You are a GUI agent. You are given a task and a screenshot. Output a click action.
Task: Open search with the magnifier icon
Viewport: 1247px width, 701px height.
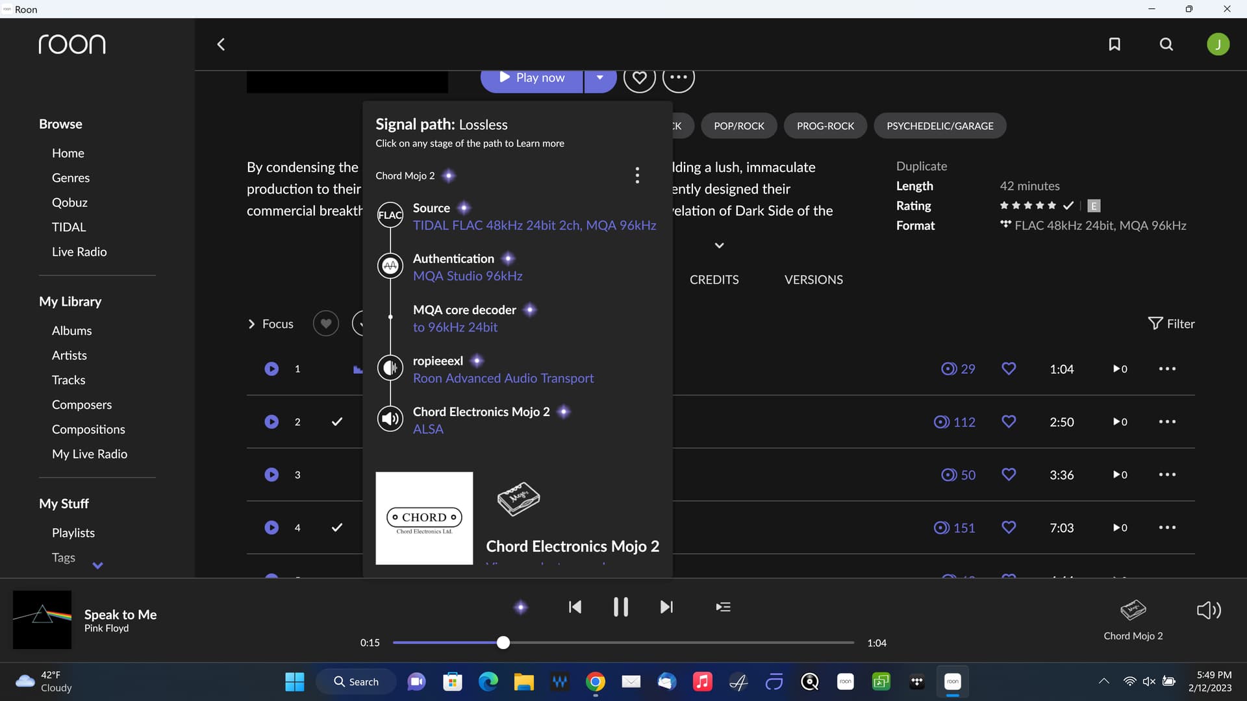pos(1166,44)
